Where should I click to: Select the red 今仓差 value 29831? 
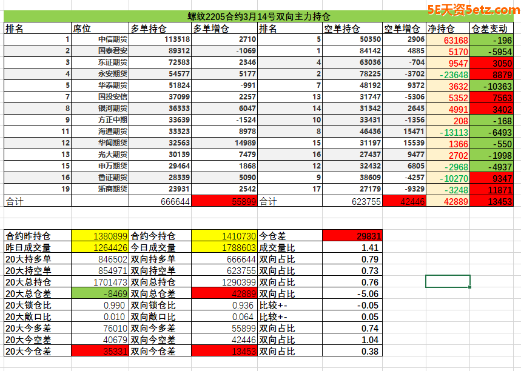(x=352, y=236)
